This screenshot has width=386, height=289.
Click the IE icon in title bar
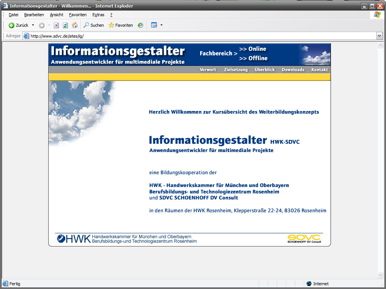[x=5, y=6]
